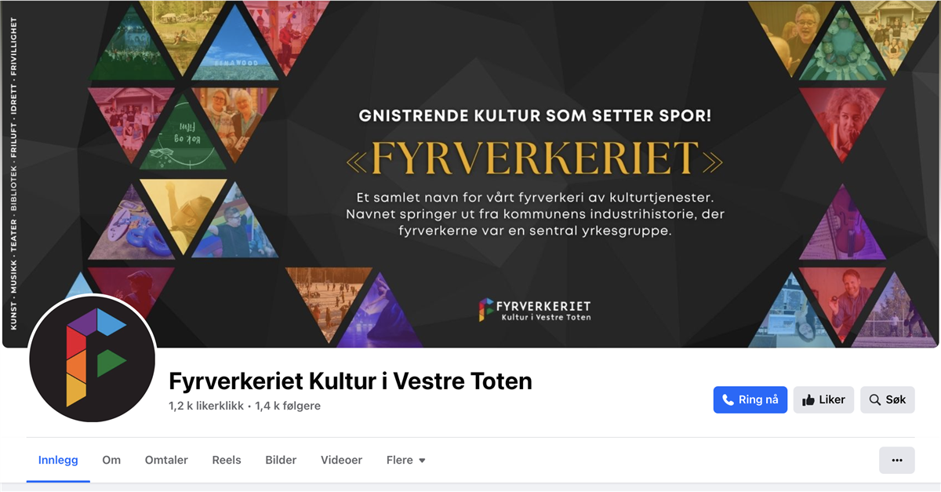Viewport: 941px width, 492px height.
Task: Click the phone icon in Ring nå
Action: (x=728, y=399)
